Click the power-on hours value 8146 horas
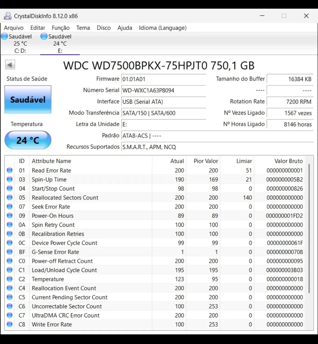 [290, 124]
